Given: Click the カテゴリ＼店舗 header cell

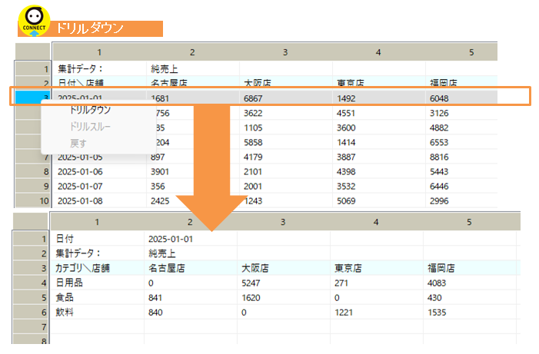Looking at the screenshot, I should coord(98,268).
